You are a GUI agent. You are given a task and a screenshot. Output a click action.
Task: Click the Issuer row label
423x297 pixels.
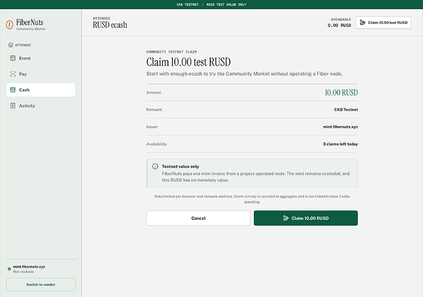coord(152,127)
